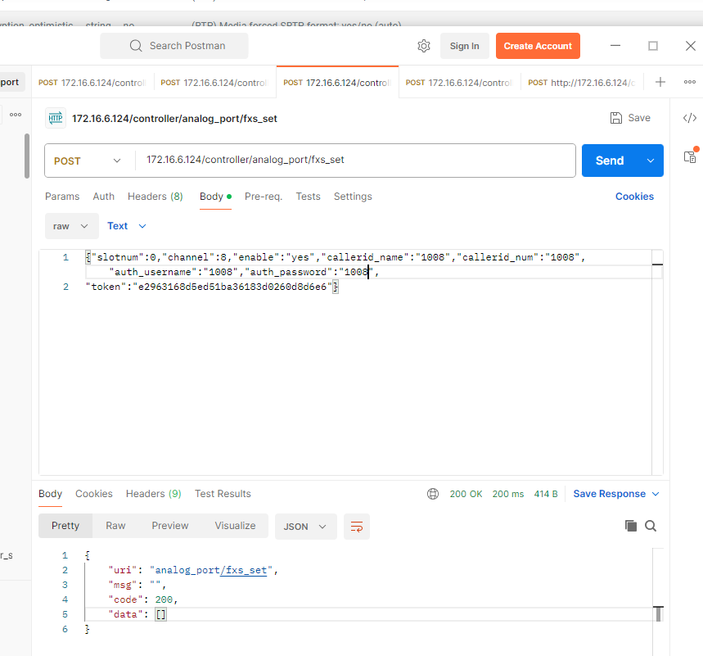This screenshot has height=656, width=703.
Task: Click the request URL input field
Action: pos(355,161)
